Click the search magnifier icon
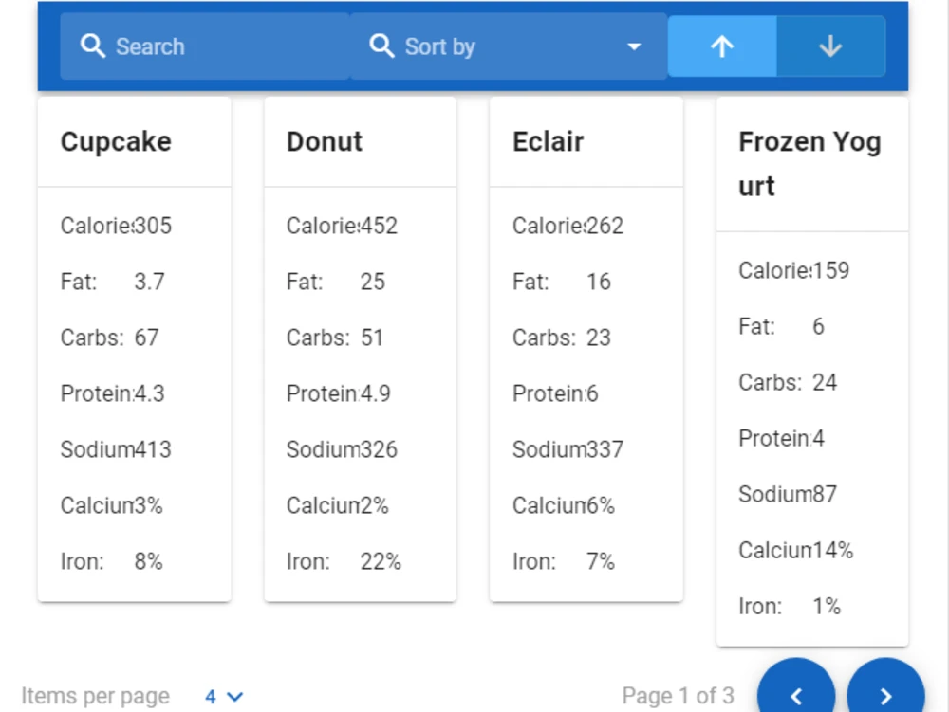The height and width of the screenshot is (712, 949). [92, 46]
